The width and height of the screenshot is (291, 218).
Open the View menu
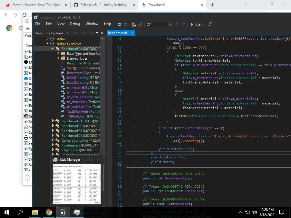tap(61, 24)
